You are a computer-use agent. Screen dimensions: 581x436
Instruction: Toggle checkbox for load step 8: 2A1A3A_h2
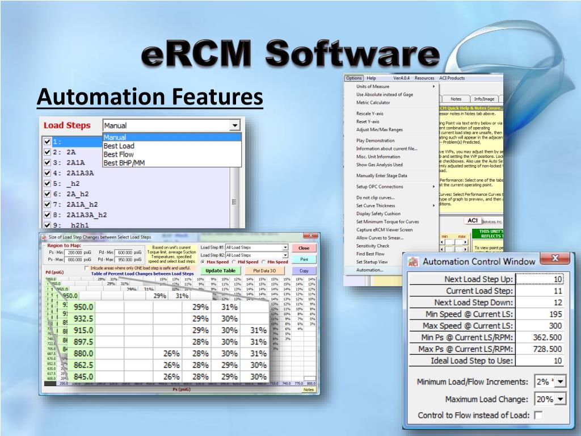[47, 215]
